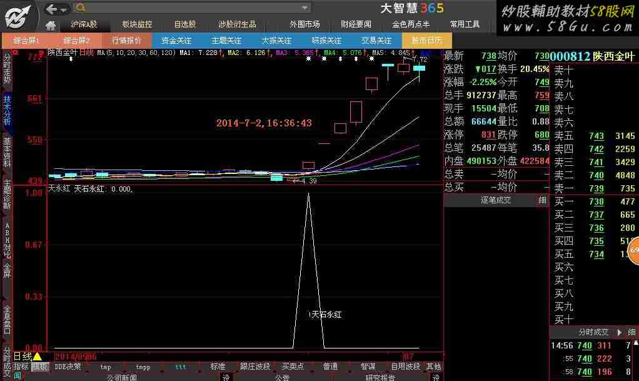
Task: Click the orange floating 69 badge
Action: coord(633,250)
